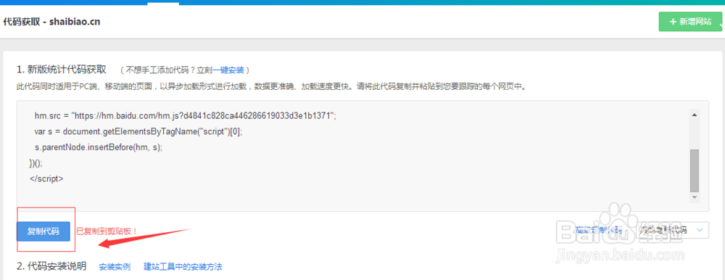Click the 2. 代码安装说明 heading

[51, 266]
